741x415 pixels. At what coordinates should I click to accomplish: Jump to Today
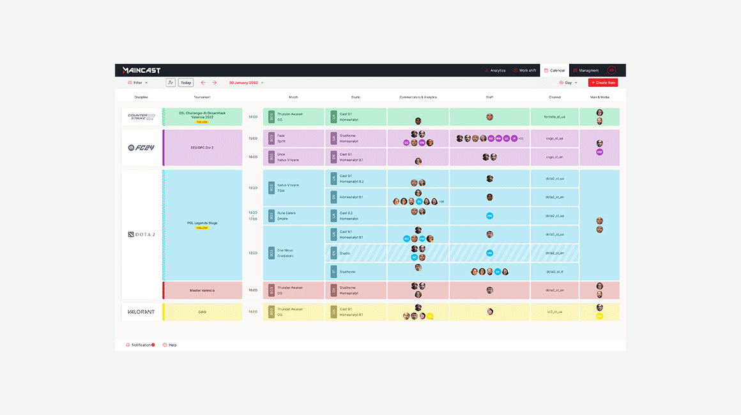click(186, 82)
